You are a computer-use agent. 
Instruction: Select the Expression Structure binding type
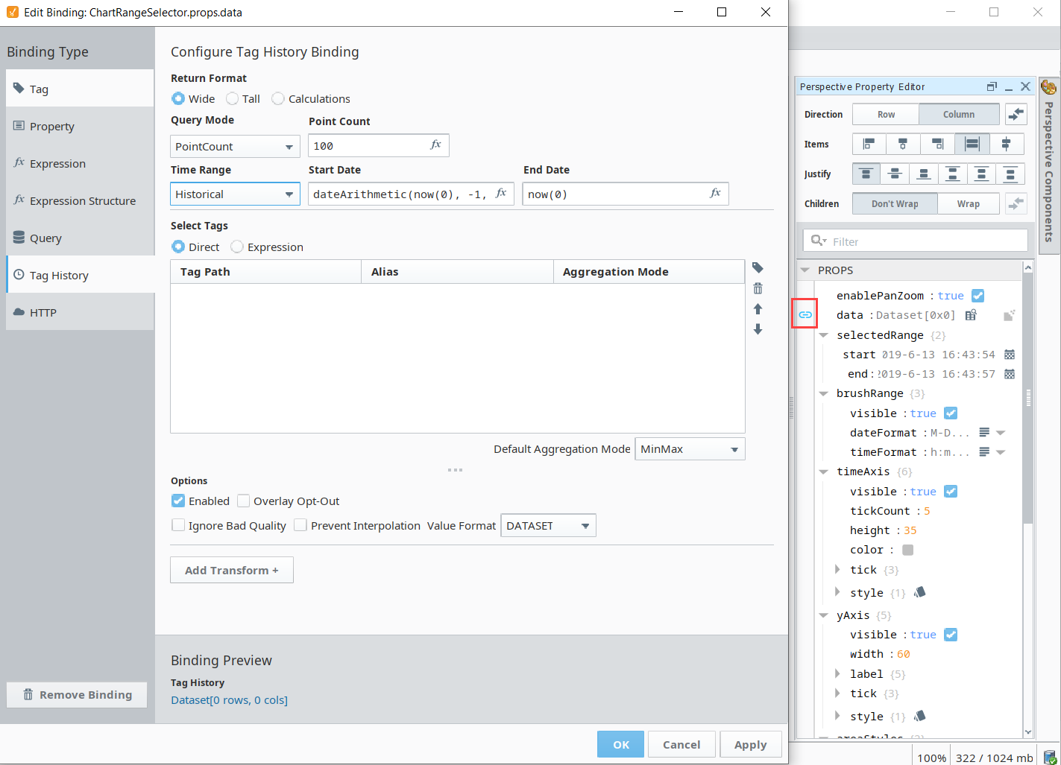click(x=80, y=200)
